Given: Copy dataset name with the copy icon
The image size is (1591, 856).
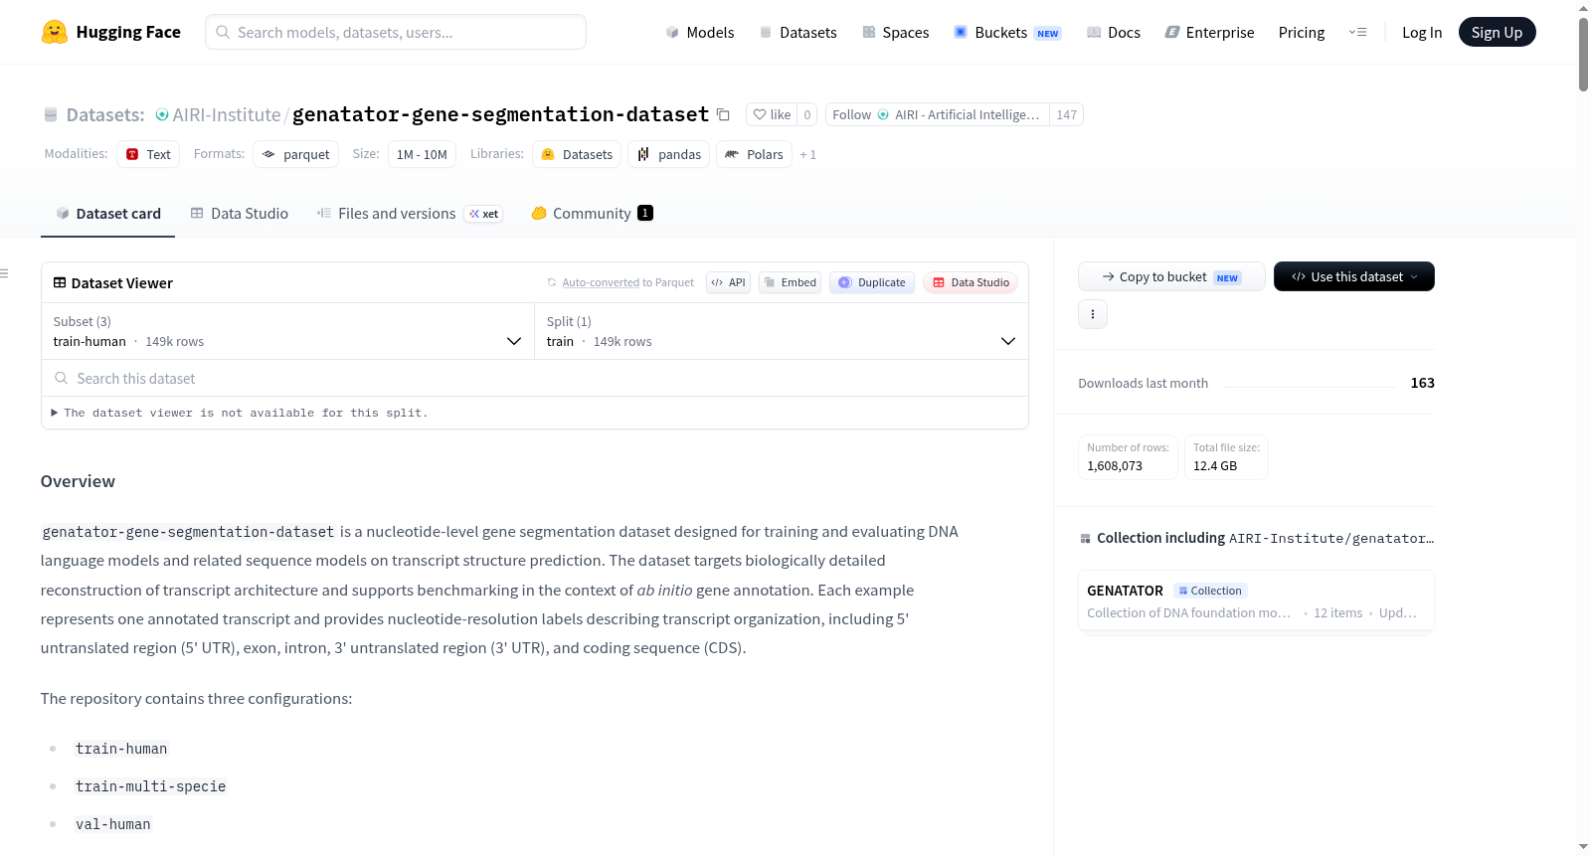Looking at the screenshot, I should pyautogui.click(x=723, y=114).
